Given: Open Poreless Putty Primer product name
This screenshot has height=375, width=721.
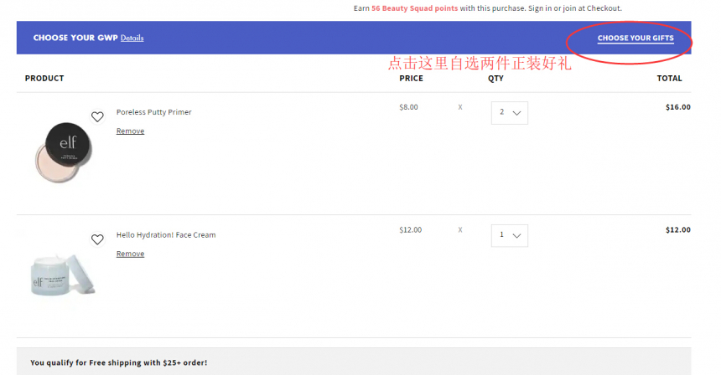Looking at the screenshot, I should [153, 112].
